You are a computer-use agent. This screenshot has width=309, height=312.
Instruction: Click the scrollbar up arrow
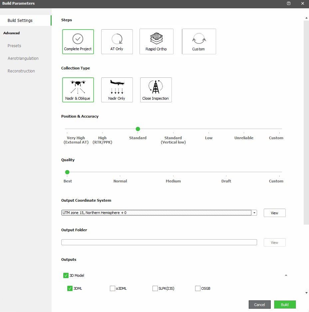[306, 18]
